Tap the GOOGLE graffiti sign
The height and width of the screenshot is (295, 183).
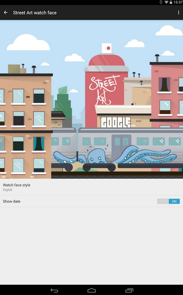(x=116, y=122)
